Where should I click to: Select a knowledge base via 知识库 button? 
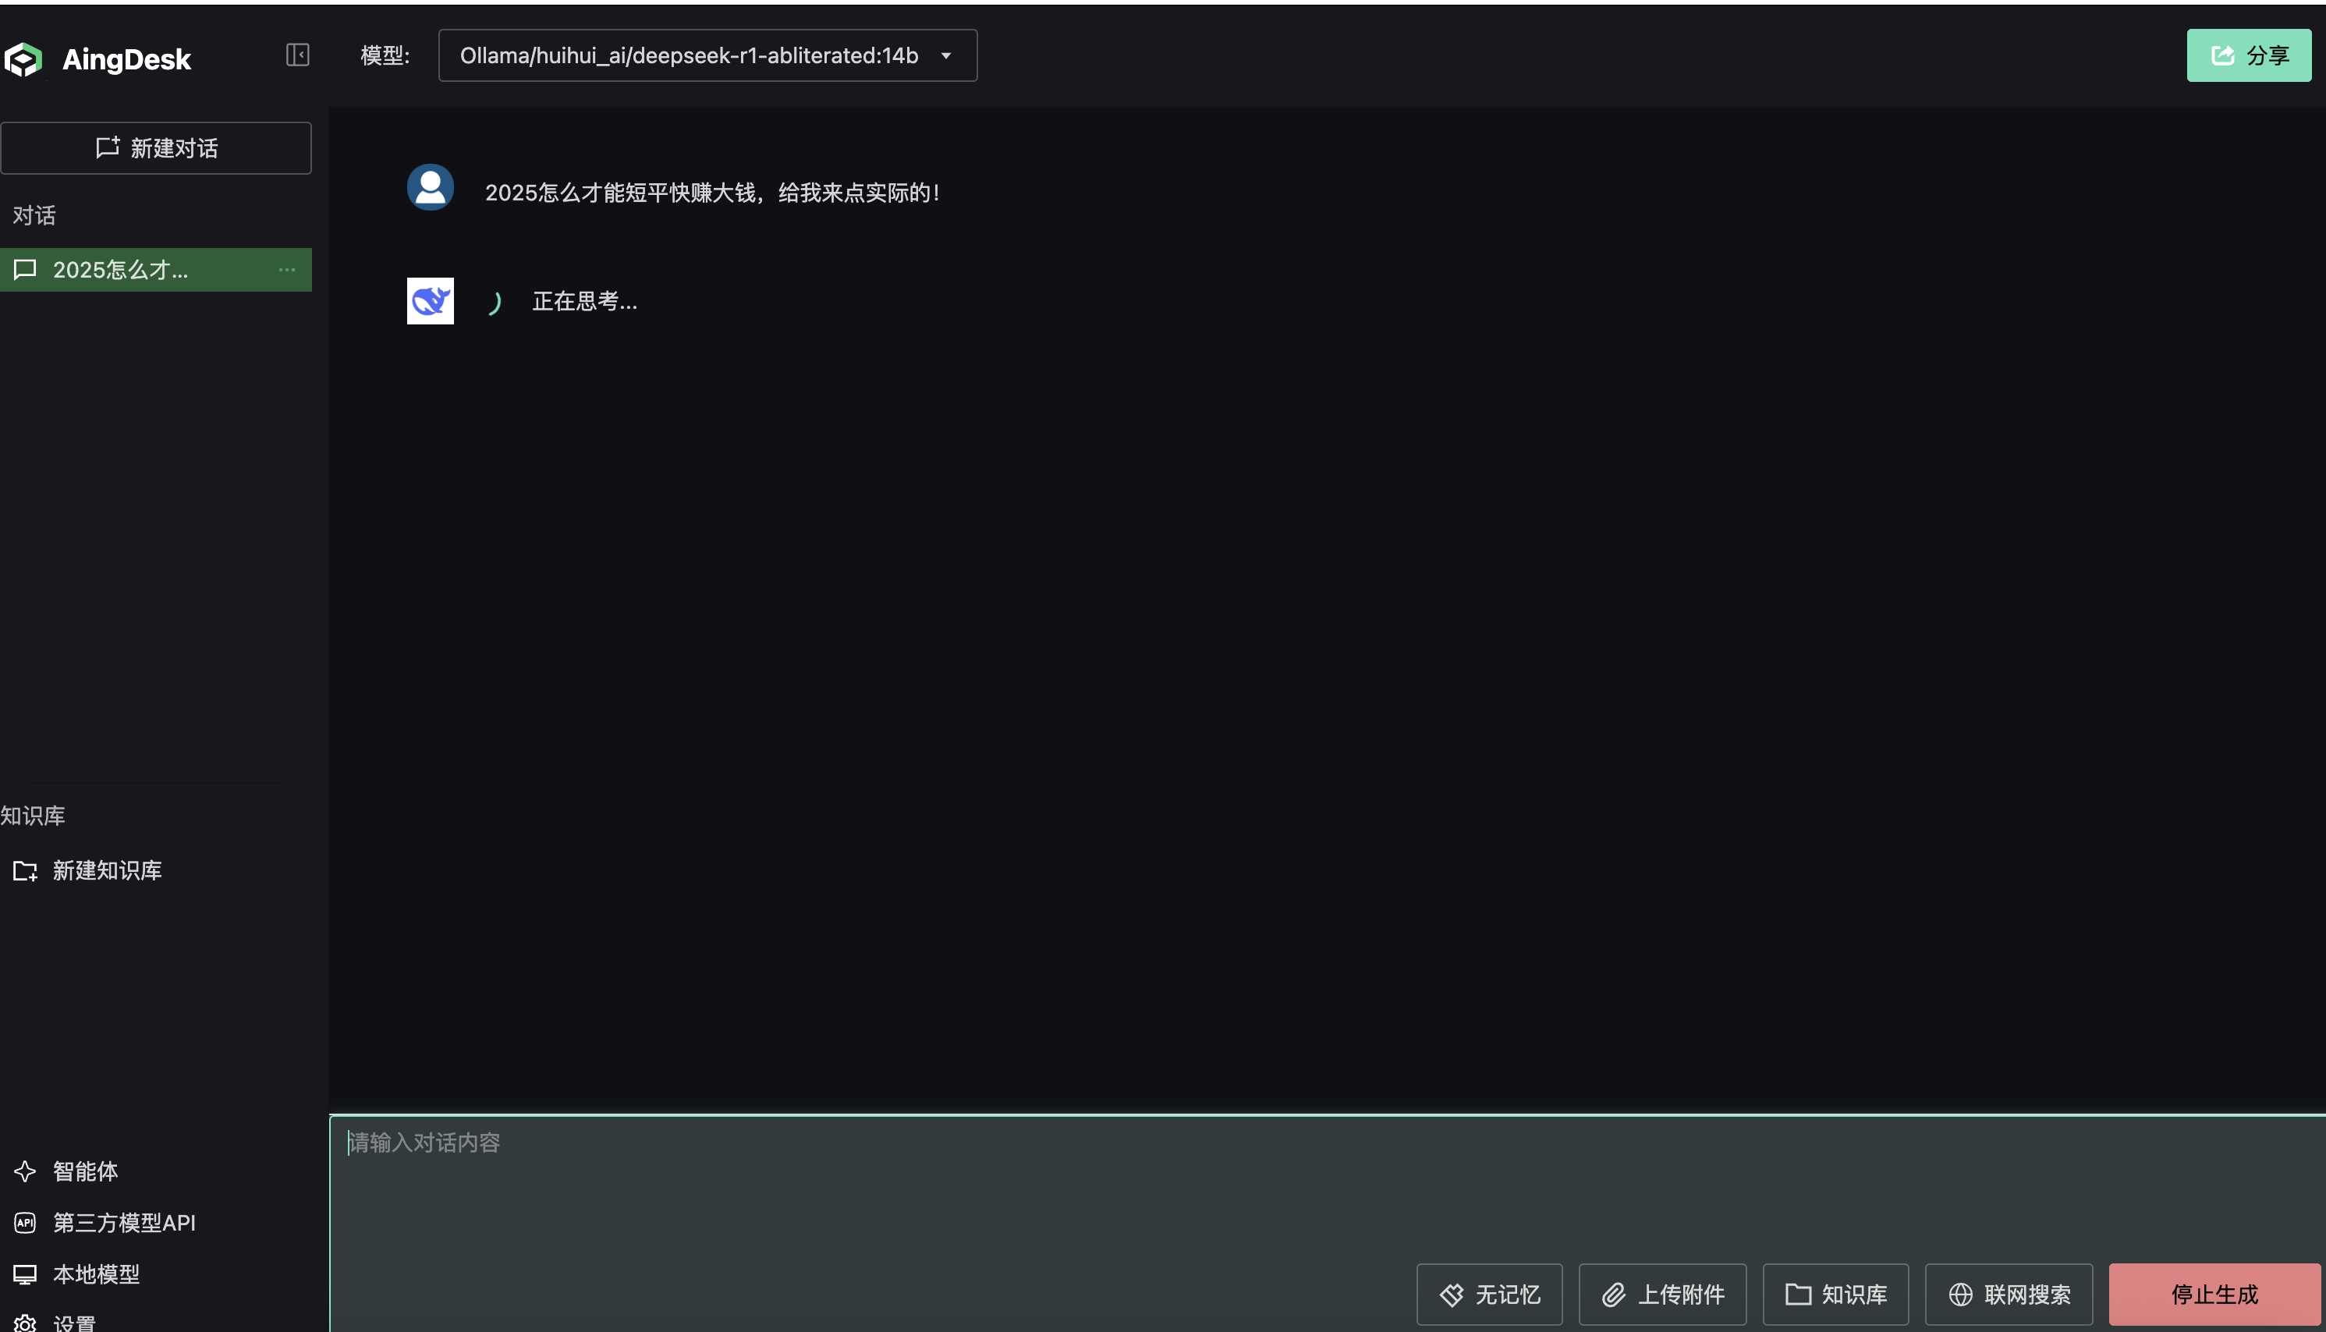(x=1835, y=1295)
